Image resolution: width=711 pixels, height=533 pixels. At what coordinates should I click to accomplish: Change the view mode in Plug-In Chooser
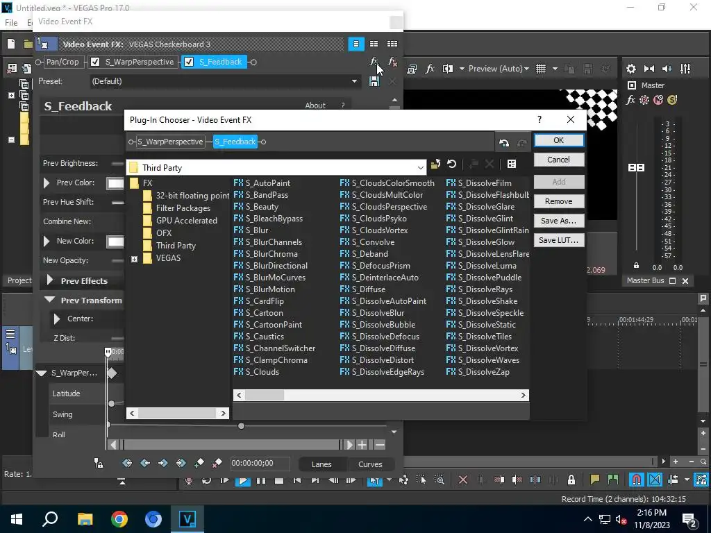coord(512,164)
